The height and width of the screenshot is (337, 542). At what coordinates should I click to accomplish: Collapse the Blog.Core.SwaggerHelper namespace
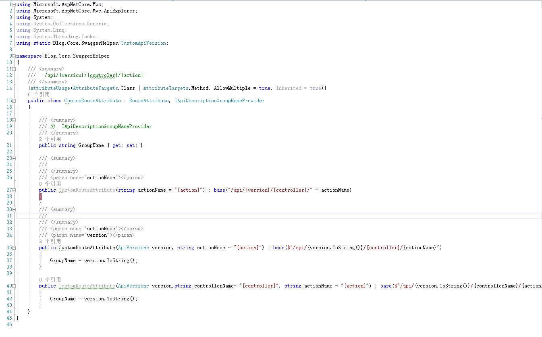(x=13, y=56)
